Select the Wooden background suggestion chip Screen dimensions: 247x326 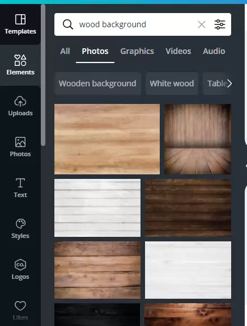click(x=97, y=83)
